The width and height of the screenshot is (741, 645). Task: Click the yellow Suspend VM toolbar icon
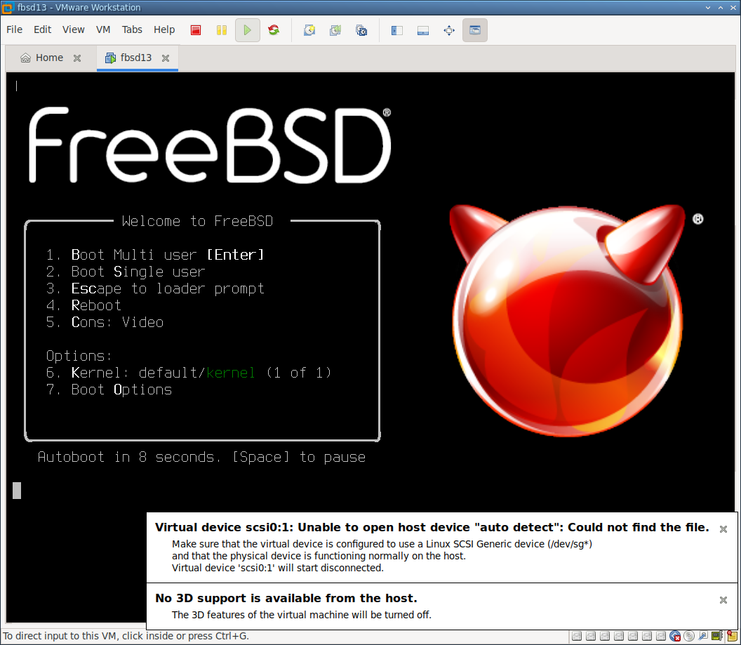pos(222,30)
